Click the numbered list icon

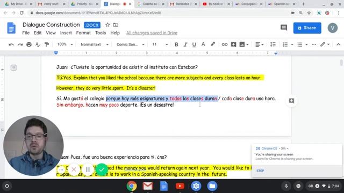coord(285,44)
